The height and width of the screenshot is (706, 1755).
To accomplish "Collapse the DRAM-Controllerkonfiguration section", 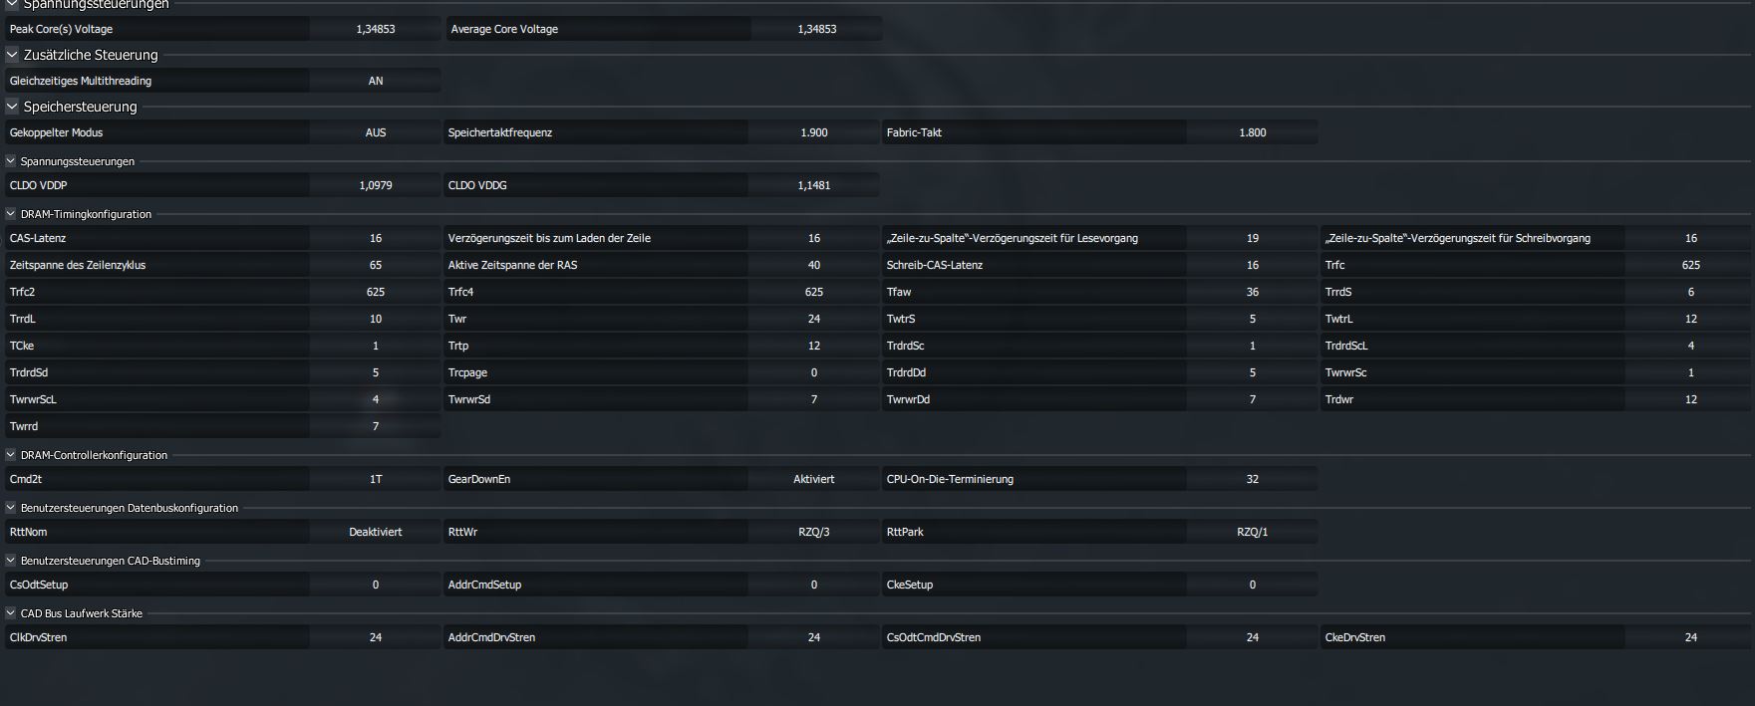I will coord(11,455).
